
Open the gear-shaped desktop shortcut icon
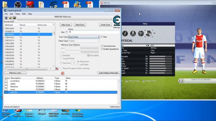pos(54,4)
